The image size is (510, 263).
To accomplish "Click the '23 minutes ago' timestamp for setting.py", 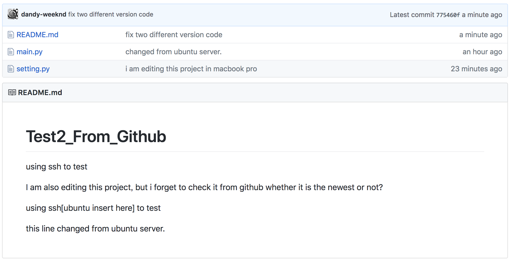I will (x=476, y=69).
